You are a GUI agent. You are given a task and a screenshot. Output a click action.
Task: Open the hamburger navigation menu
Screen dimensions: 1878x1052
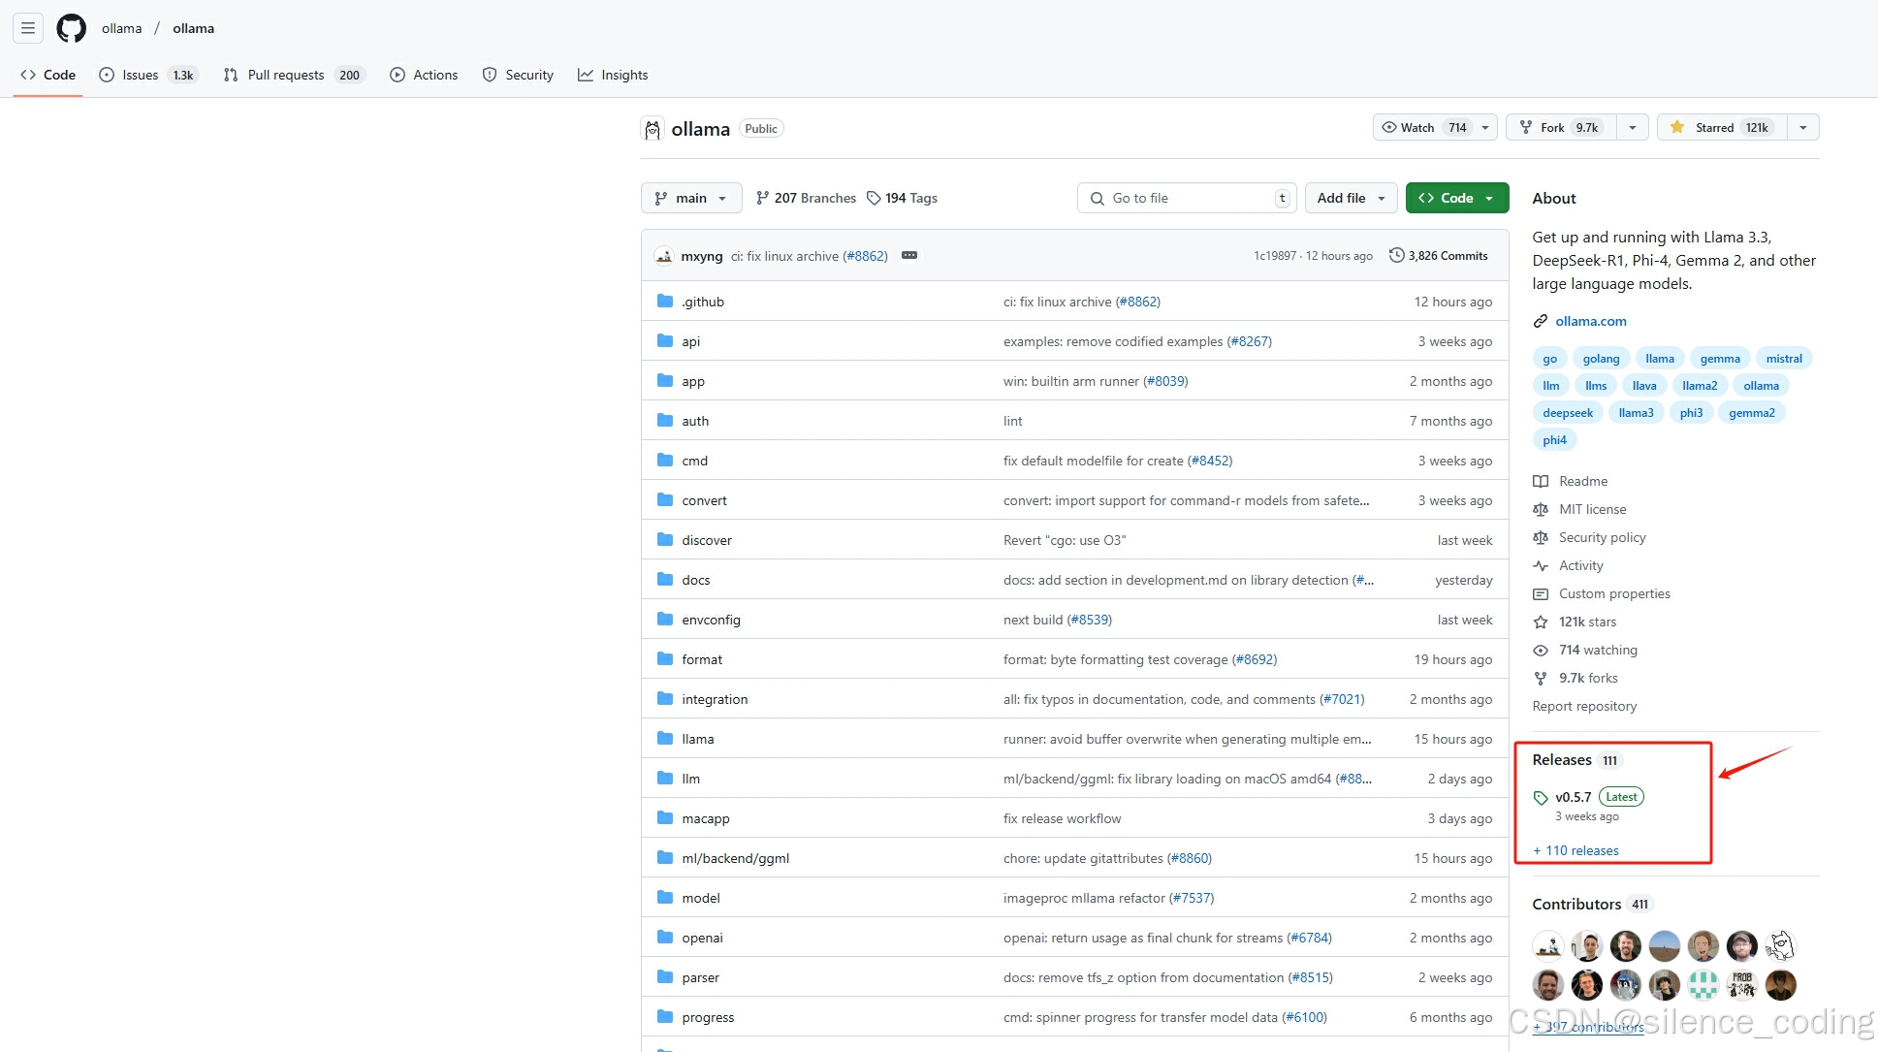pyautogui.click(x=28, y=28)
